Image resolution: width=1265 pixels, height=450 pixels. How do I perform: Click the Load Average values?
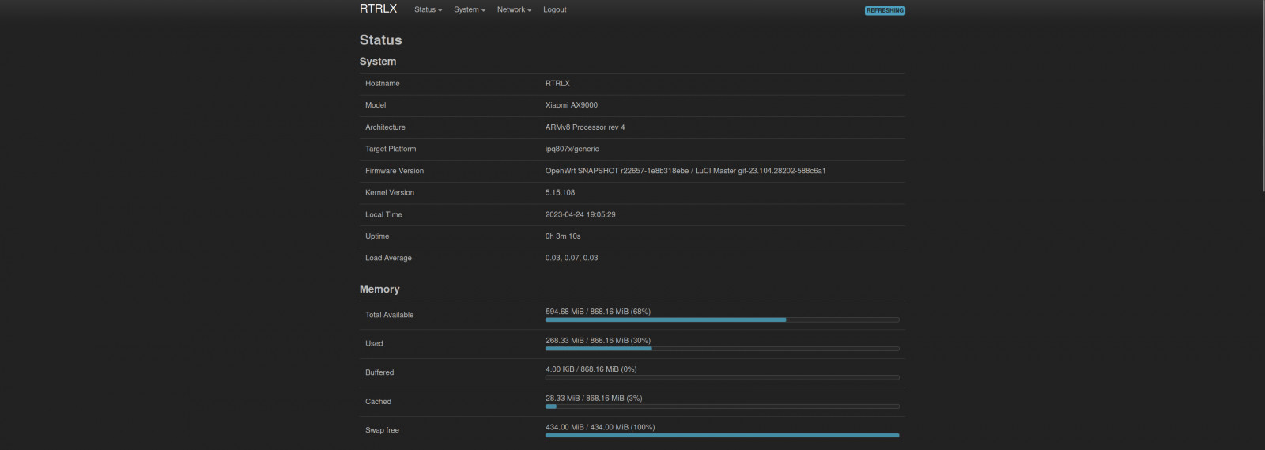click(x=571, y=258)
